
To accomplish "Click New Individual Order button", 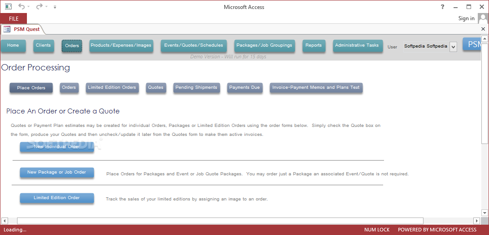I will click(57, 147).
